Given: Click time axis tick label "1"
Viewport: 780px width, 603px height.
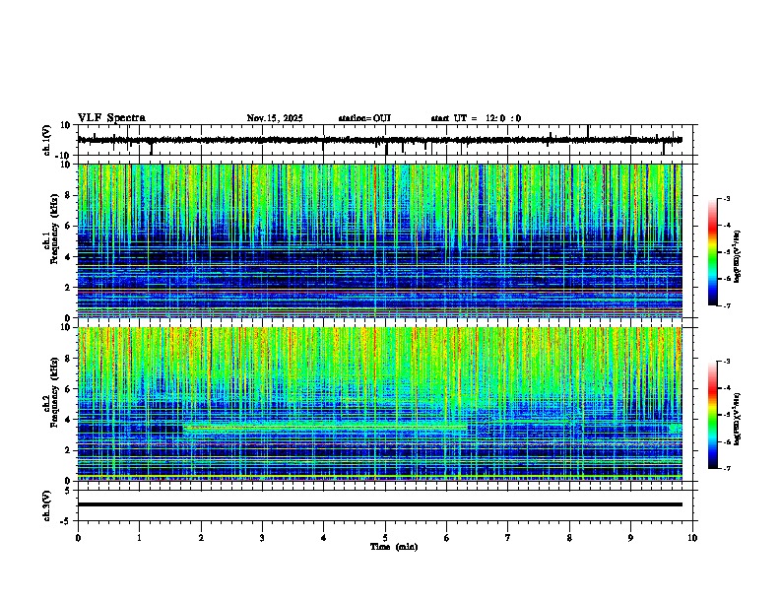Looking at the screenshot, I should tap(139, 538).
